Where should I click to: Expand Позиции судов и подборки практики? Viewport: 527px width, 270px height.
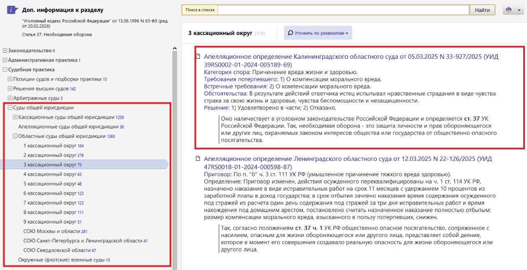tap(10, 79)
